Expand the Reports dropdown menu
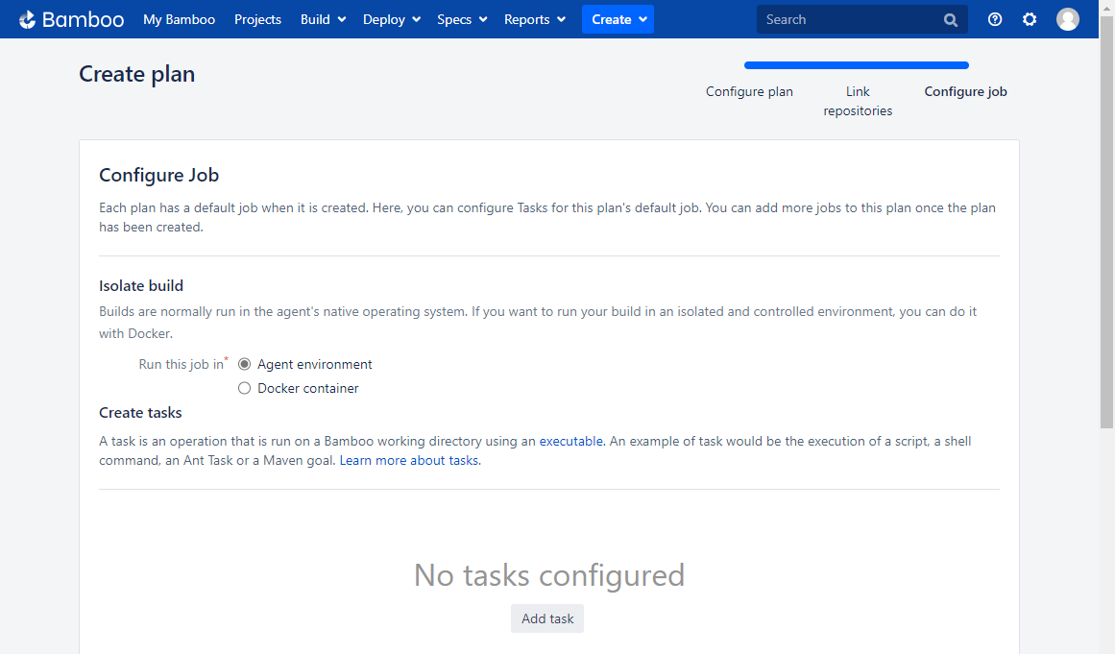Image resolution: width=1115 pixels, height=654 pixels. tap(535, 19)
